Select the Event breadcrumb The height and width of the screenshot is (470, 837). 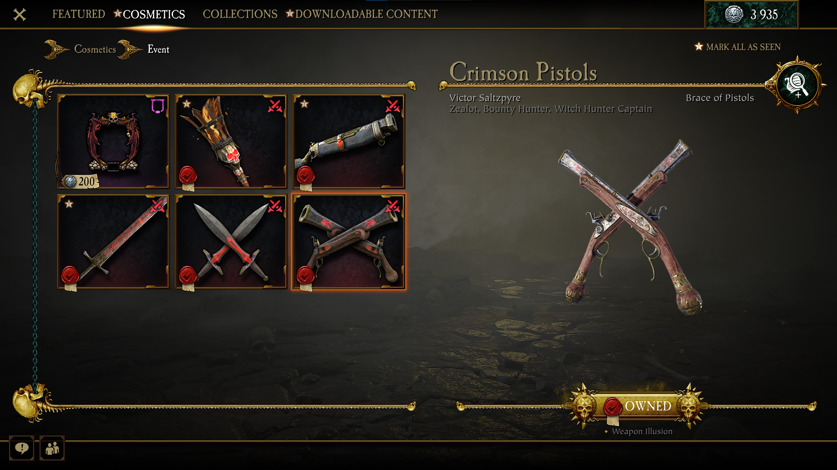coord(158,49)
